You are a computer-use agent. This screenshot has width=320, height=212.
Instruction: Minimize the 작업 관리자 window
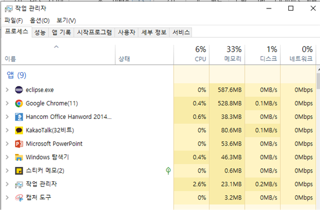click(269, 8)
